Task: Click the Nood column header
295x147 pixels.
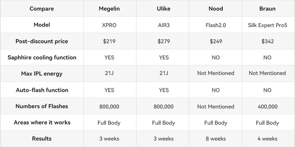Action: click(x=216, y=9)
